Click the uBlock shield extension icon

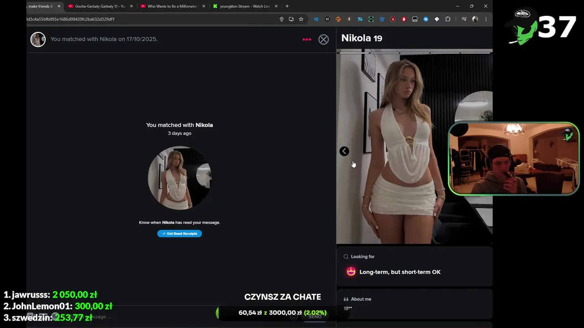pos(393,19)
